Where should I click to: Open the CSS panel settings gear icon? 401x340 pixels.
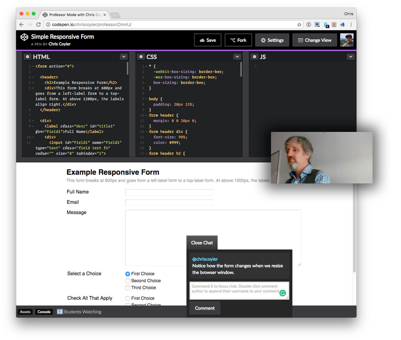click(141, 56)
